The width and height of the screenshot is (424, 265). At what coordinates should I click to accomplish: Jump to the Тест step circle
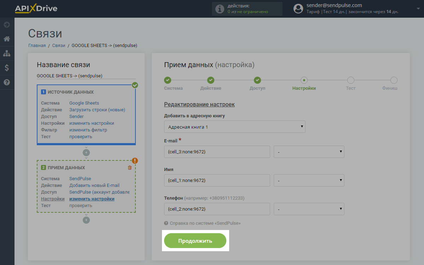click(351, 80)
